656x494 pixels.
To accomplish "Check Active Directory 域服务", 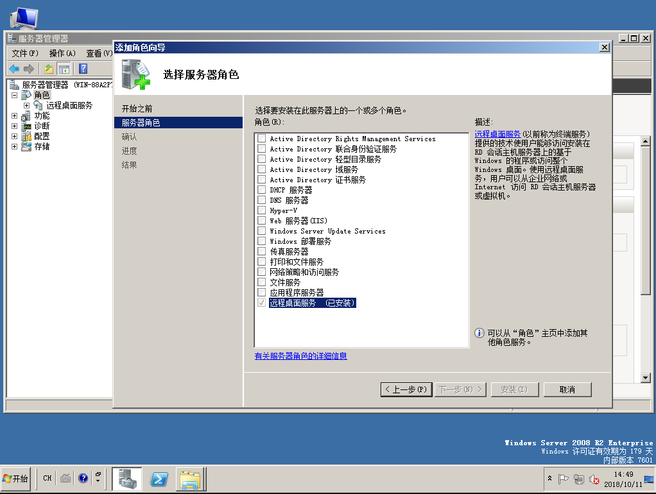I will pos(261,169).
